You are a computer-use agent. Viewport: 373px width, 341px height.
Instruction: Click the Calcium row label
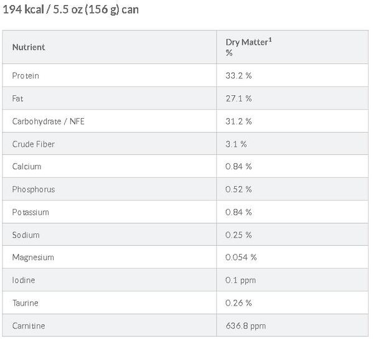pyautogui.click(x=27, y=167)
